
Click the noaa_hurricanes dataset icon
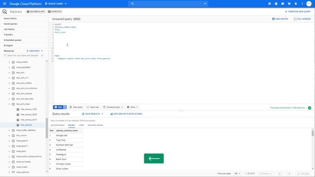[13, 162]
